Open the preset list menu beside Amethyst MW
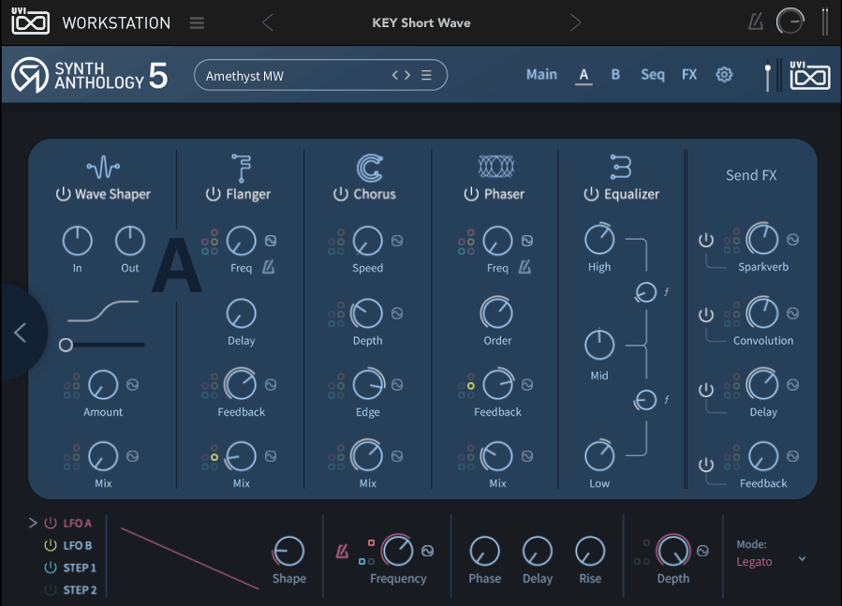The width and height of the screenshot is (842, 606). [x=426, y=75]
